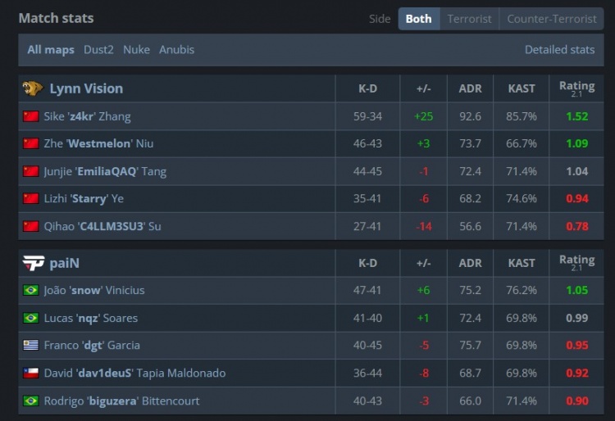Click the Lynn Vision team logo
The height and width of the screenshot is (421, 615).
click(x=33, y=88)
